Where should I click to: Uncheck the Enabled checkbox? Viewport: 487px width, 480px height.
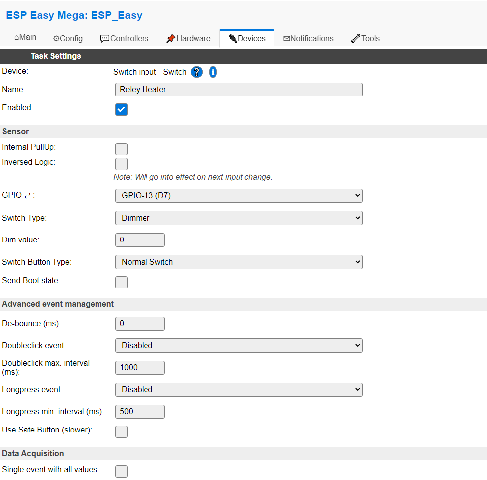(x=121, y=109)
